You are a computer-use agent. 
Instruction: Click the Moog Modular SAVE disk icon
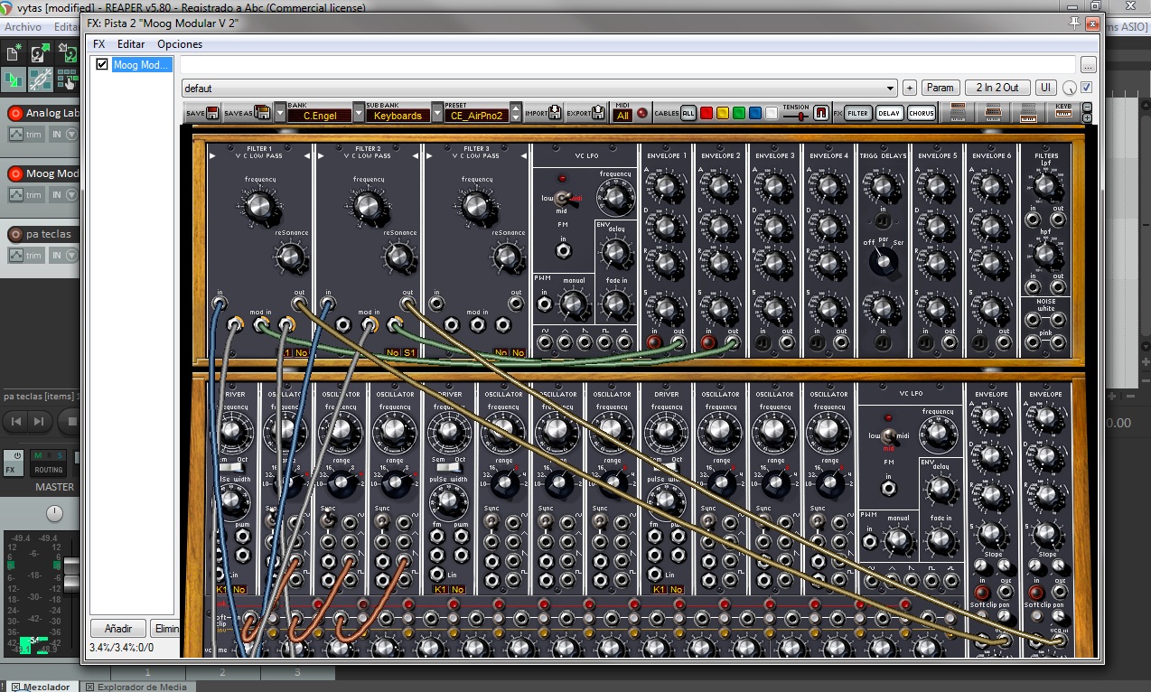(x=213, y=113)
